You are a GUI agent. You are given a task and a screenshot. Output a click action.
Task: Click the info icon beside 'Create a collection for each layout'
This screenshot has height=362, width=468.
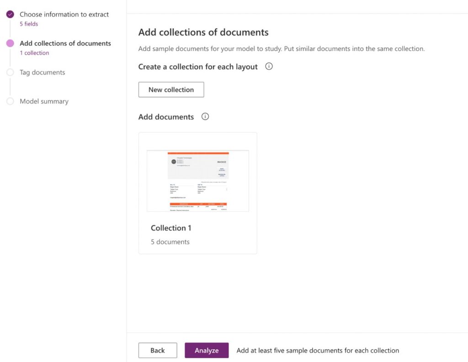(x=269, y=66)
